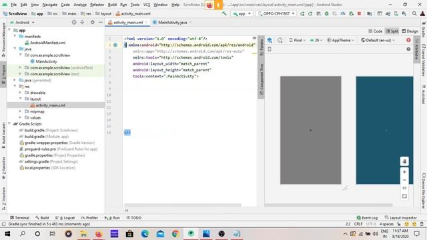Open the Search Everywhere magnifier icon
The image size is (427, 240).
pyautogui.click(x=414, y=13)
